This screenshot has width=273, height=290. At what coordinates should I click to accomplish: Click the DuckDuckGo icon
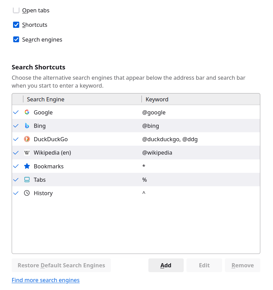click(27, 139)
